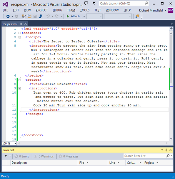Screen dimensions: 175x179
Task: Open the toolbar overflow options arrow
Action: coord(142,18)
